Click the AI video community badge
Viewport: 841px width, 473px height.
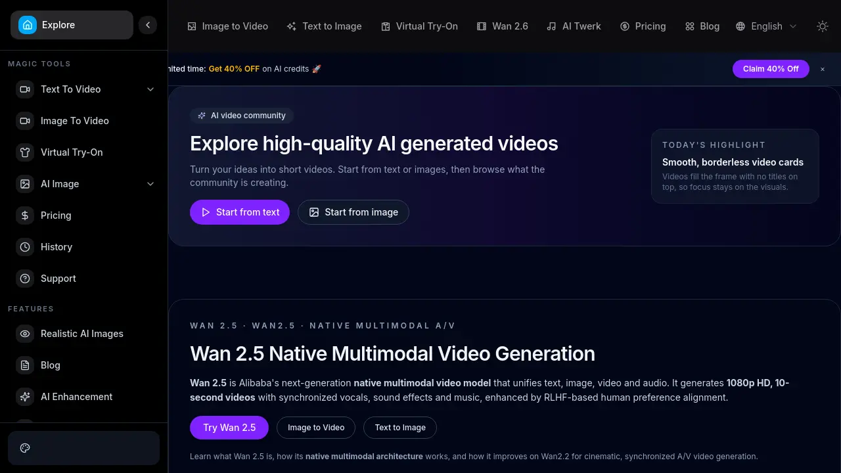(x=242, y=116)
